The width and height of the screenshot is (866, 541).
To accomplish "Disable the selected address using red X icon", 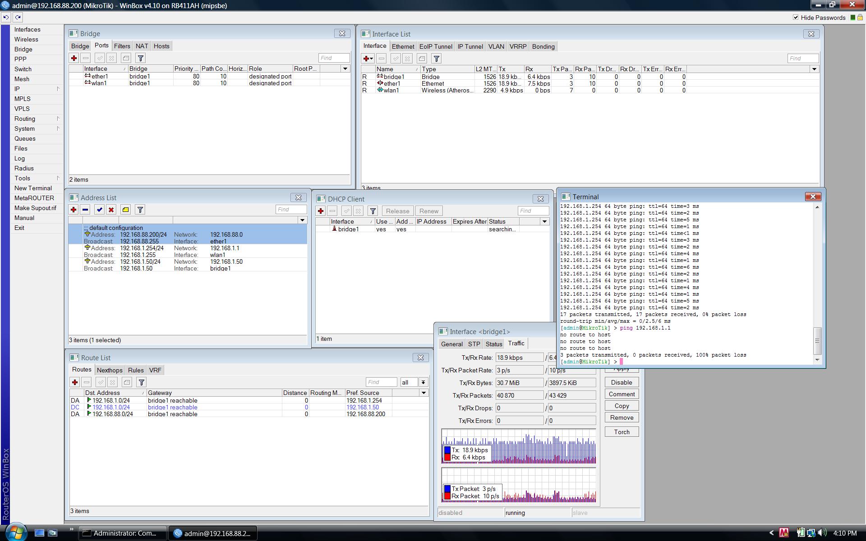I will [111, 210].
